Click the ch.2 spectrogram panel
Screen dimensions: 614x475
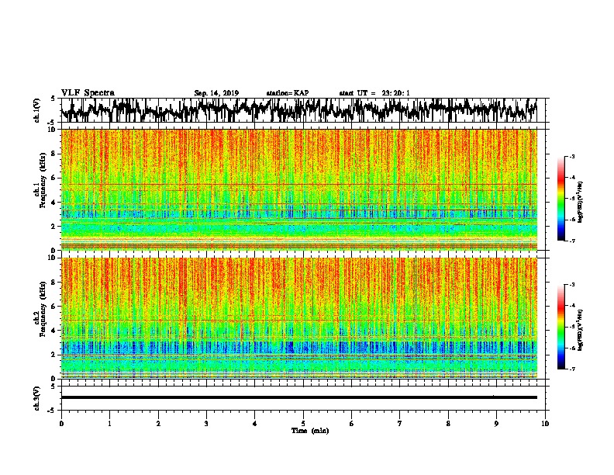pyautogui.click(x=298, y=318)
